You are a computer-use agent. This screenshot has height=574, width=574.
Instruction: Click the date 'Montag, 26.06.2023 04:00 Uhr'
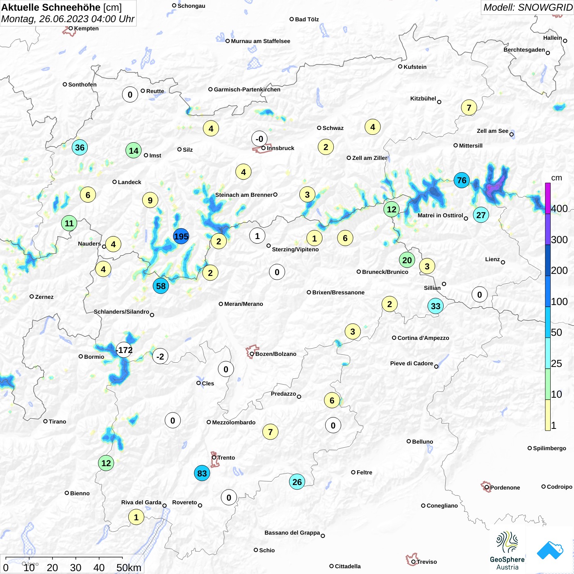[68, 19]
